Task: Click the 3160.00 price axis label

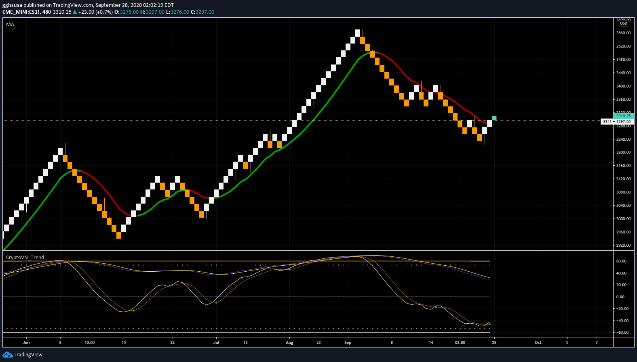Action: pos(623,166)
